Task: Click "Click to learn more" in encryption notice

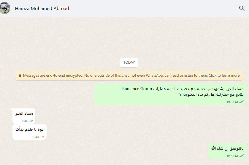Action: coord(224,76)
